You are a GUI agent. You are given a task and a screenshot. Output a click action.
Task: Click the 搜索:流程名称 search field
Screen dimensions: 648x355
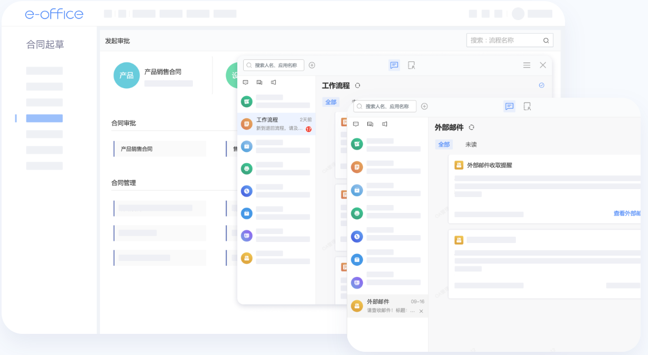[x=510, y=40]
